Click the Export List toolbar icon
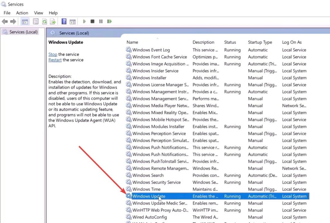This screenshot has height=223, width=330. (53, 22)
